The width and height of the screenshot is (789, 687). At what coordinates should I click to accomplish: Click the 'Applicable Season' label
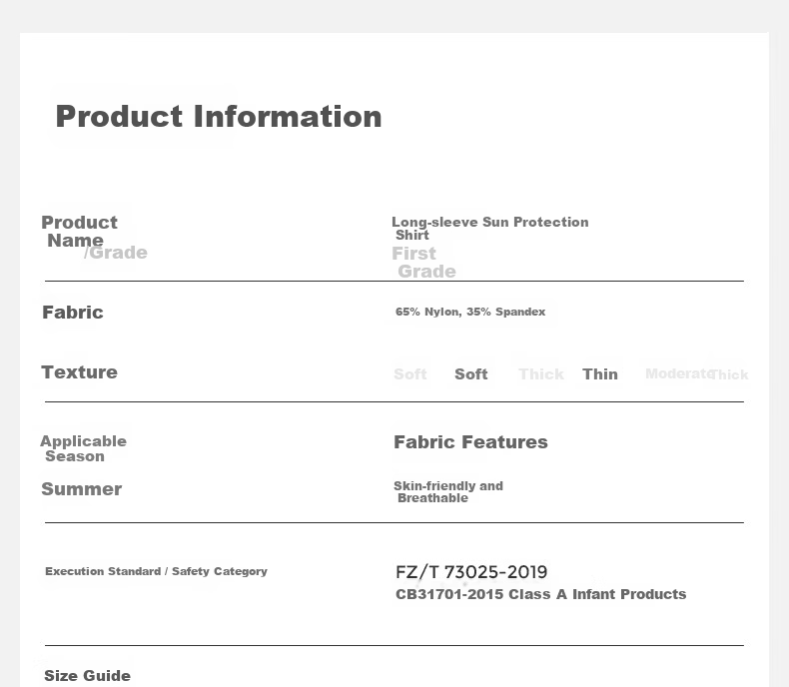[x=83, y=448]
